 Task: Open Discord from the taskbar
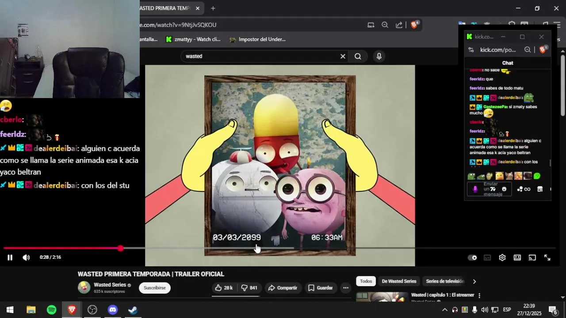[x=113, y=310]
